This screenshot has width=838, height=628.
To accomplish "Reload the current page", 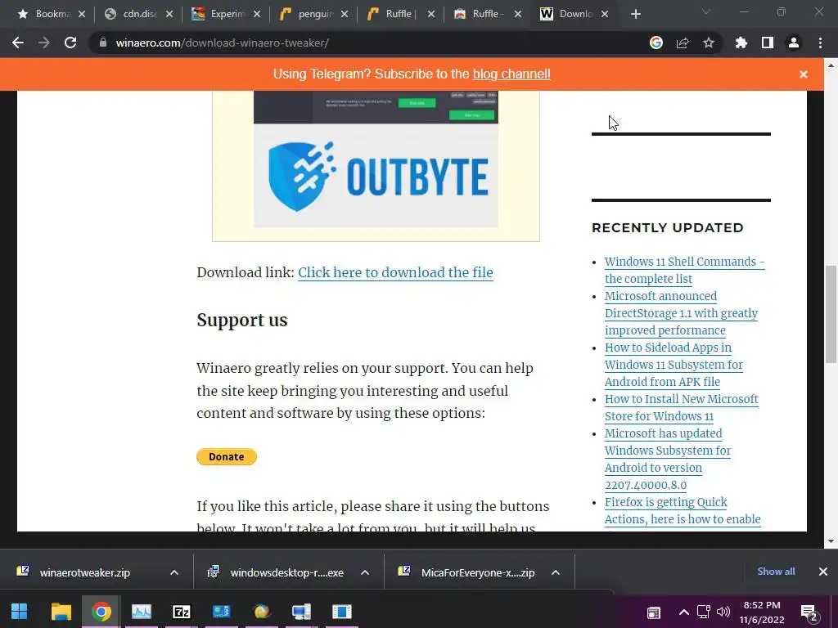I will click(70, 43).
